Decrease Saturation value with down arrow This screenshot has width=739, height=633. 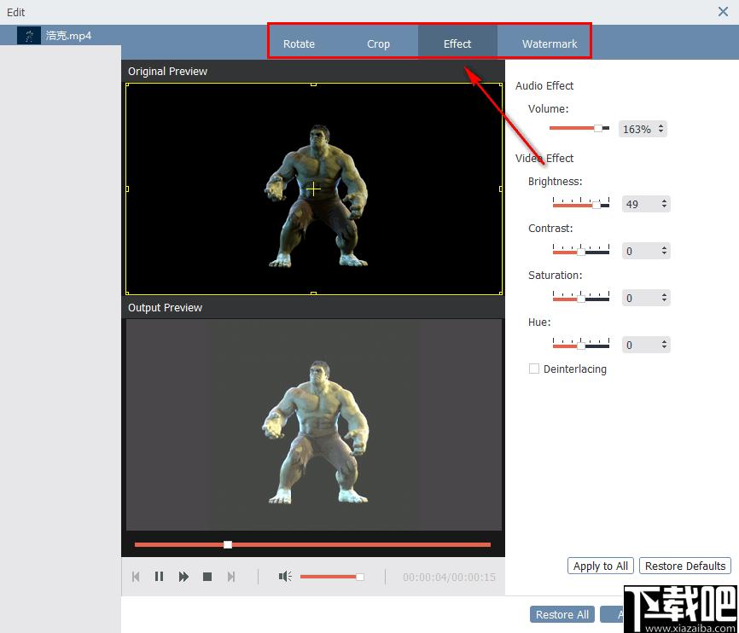(x=664, y=300)
